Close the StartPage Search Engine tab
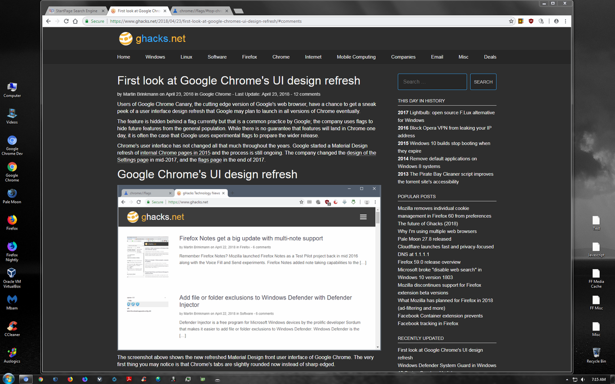The width and height of the screenshot is (615, 384). coord(103,11)
